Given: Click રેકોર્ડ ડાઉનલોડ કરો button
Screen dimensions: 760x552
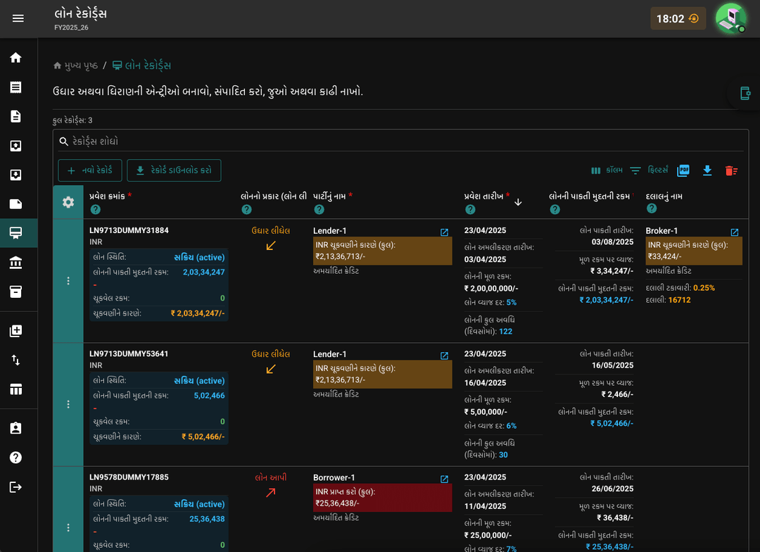Looking at the screenshot, I should pyautogui.click(x=174, y=170).
